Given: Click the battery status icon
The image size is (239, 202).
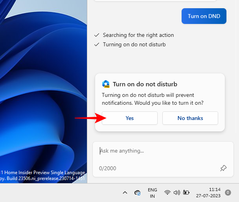Looking at the screenshot, I should click(186, 193).
